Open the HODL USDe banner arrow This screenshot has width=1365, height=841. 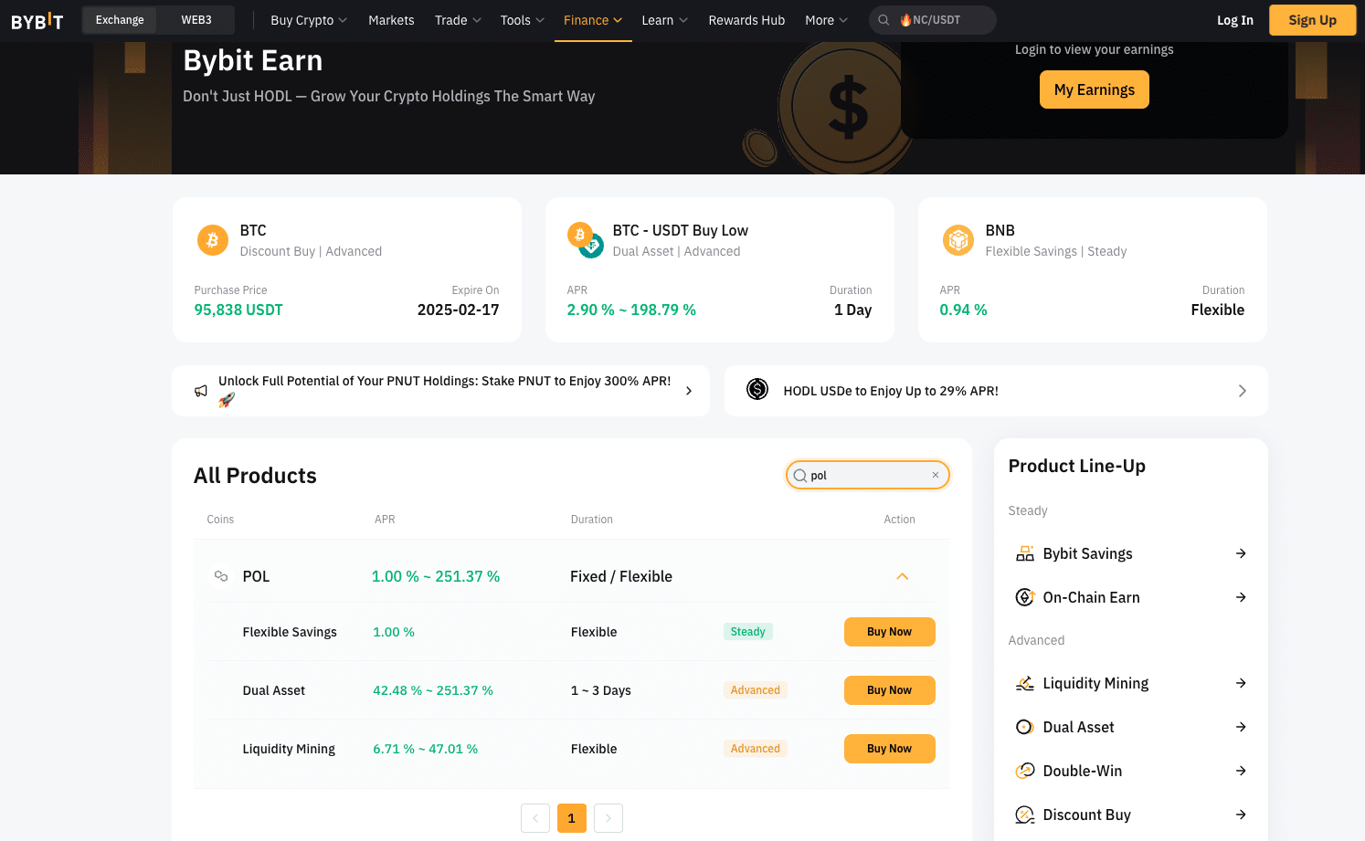pyautogui.click(x=1243, y=391)
